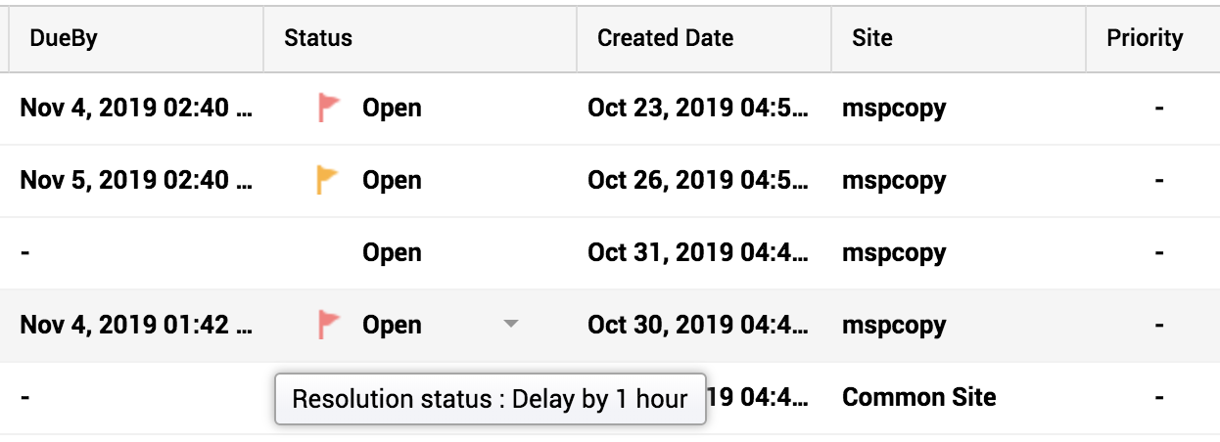Click the red flag in the Nov 4, 02:40 row
This screenshot has height=442, width=1220.
pos(329,108)
